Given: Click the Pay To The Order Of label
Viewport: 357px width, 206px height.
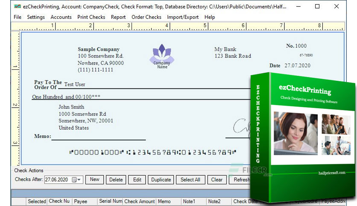Looking at the screenshot, I should point(48,85).
